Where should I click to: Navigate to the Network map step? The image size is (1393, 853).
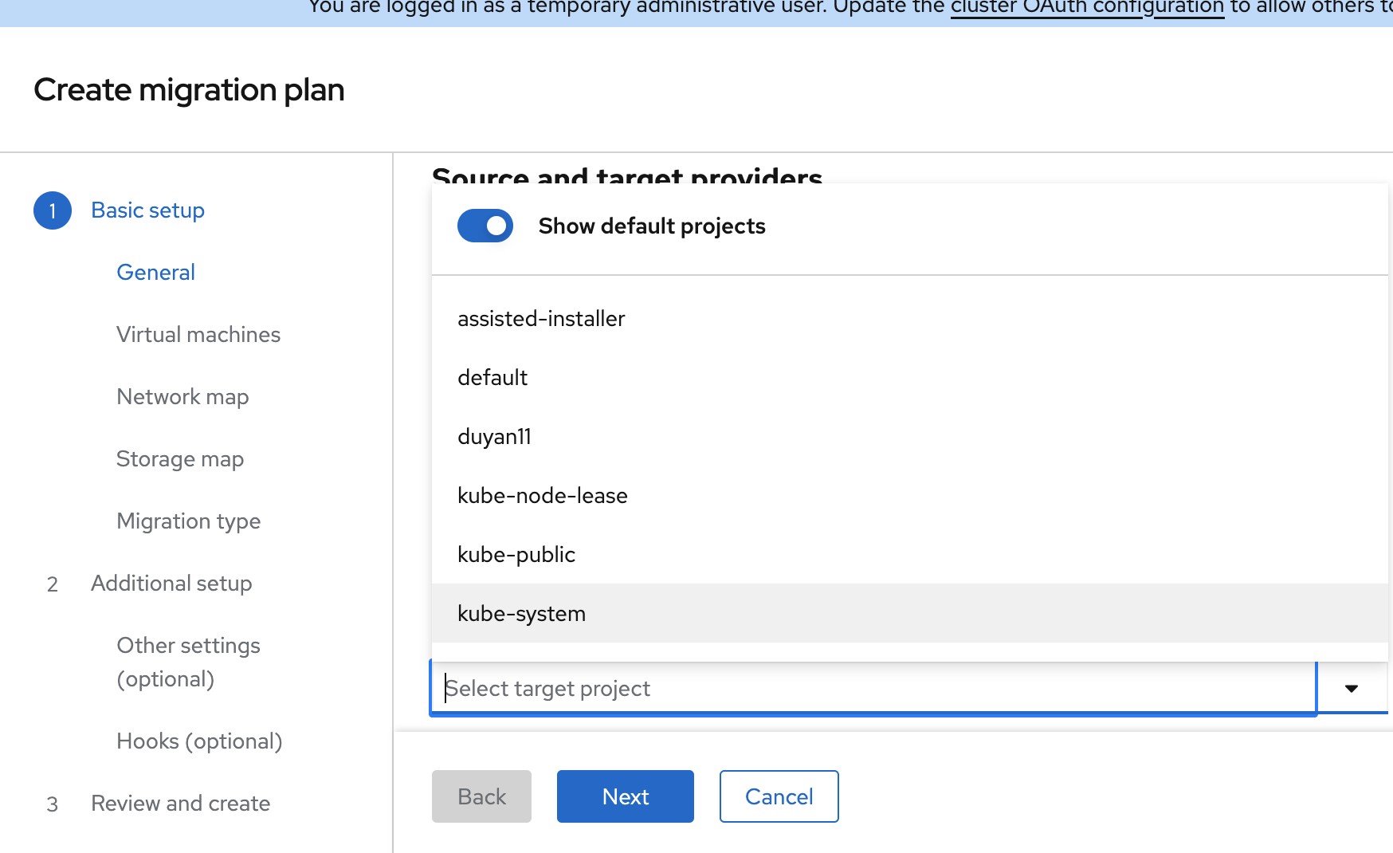182,397
